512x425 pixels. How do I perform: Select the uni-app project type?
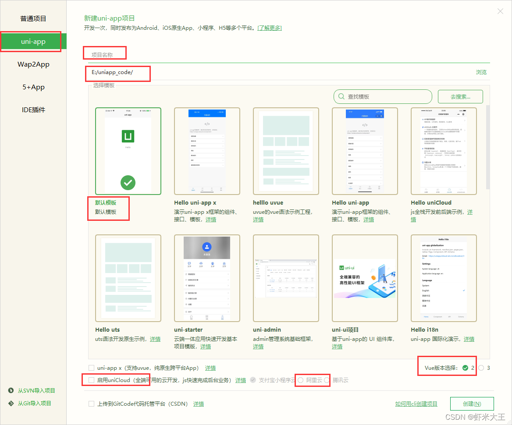click(x=33, y=42)
